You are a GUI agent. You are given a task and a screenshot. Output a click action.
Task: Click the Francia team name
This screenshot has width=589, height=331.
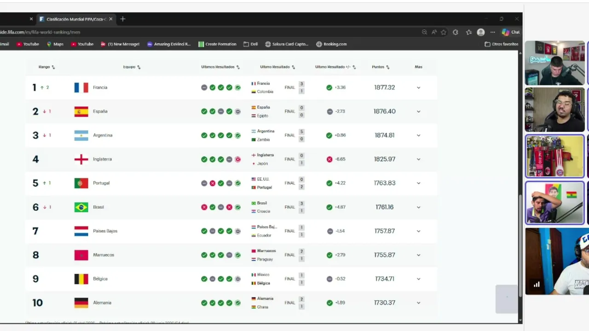100,87
